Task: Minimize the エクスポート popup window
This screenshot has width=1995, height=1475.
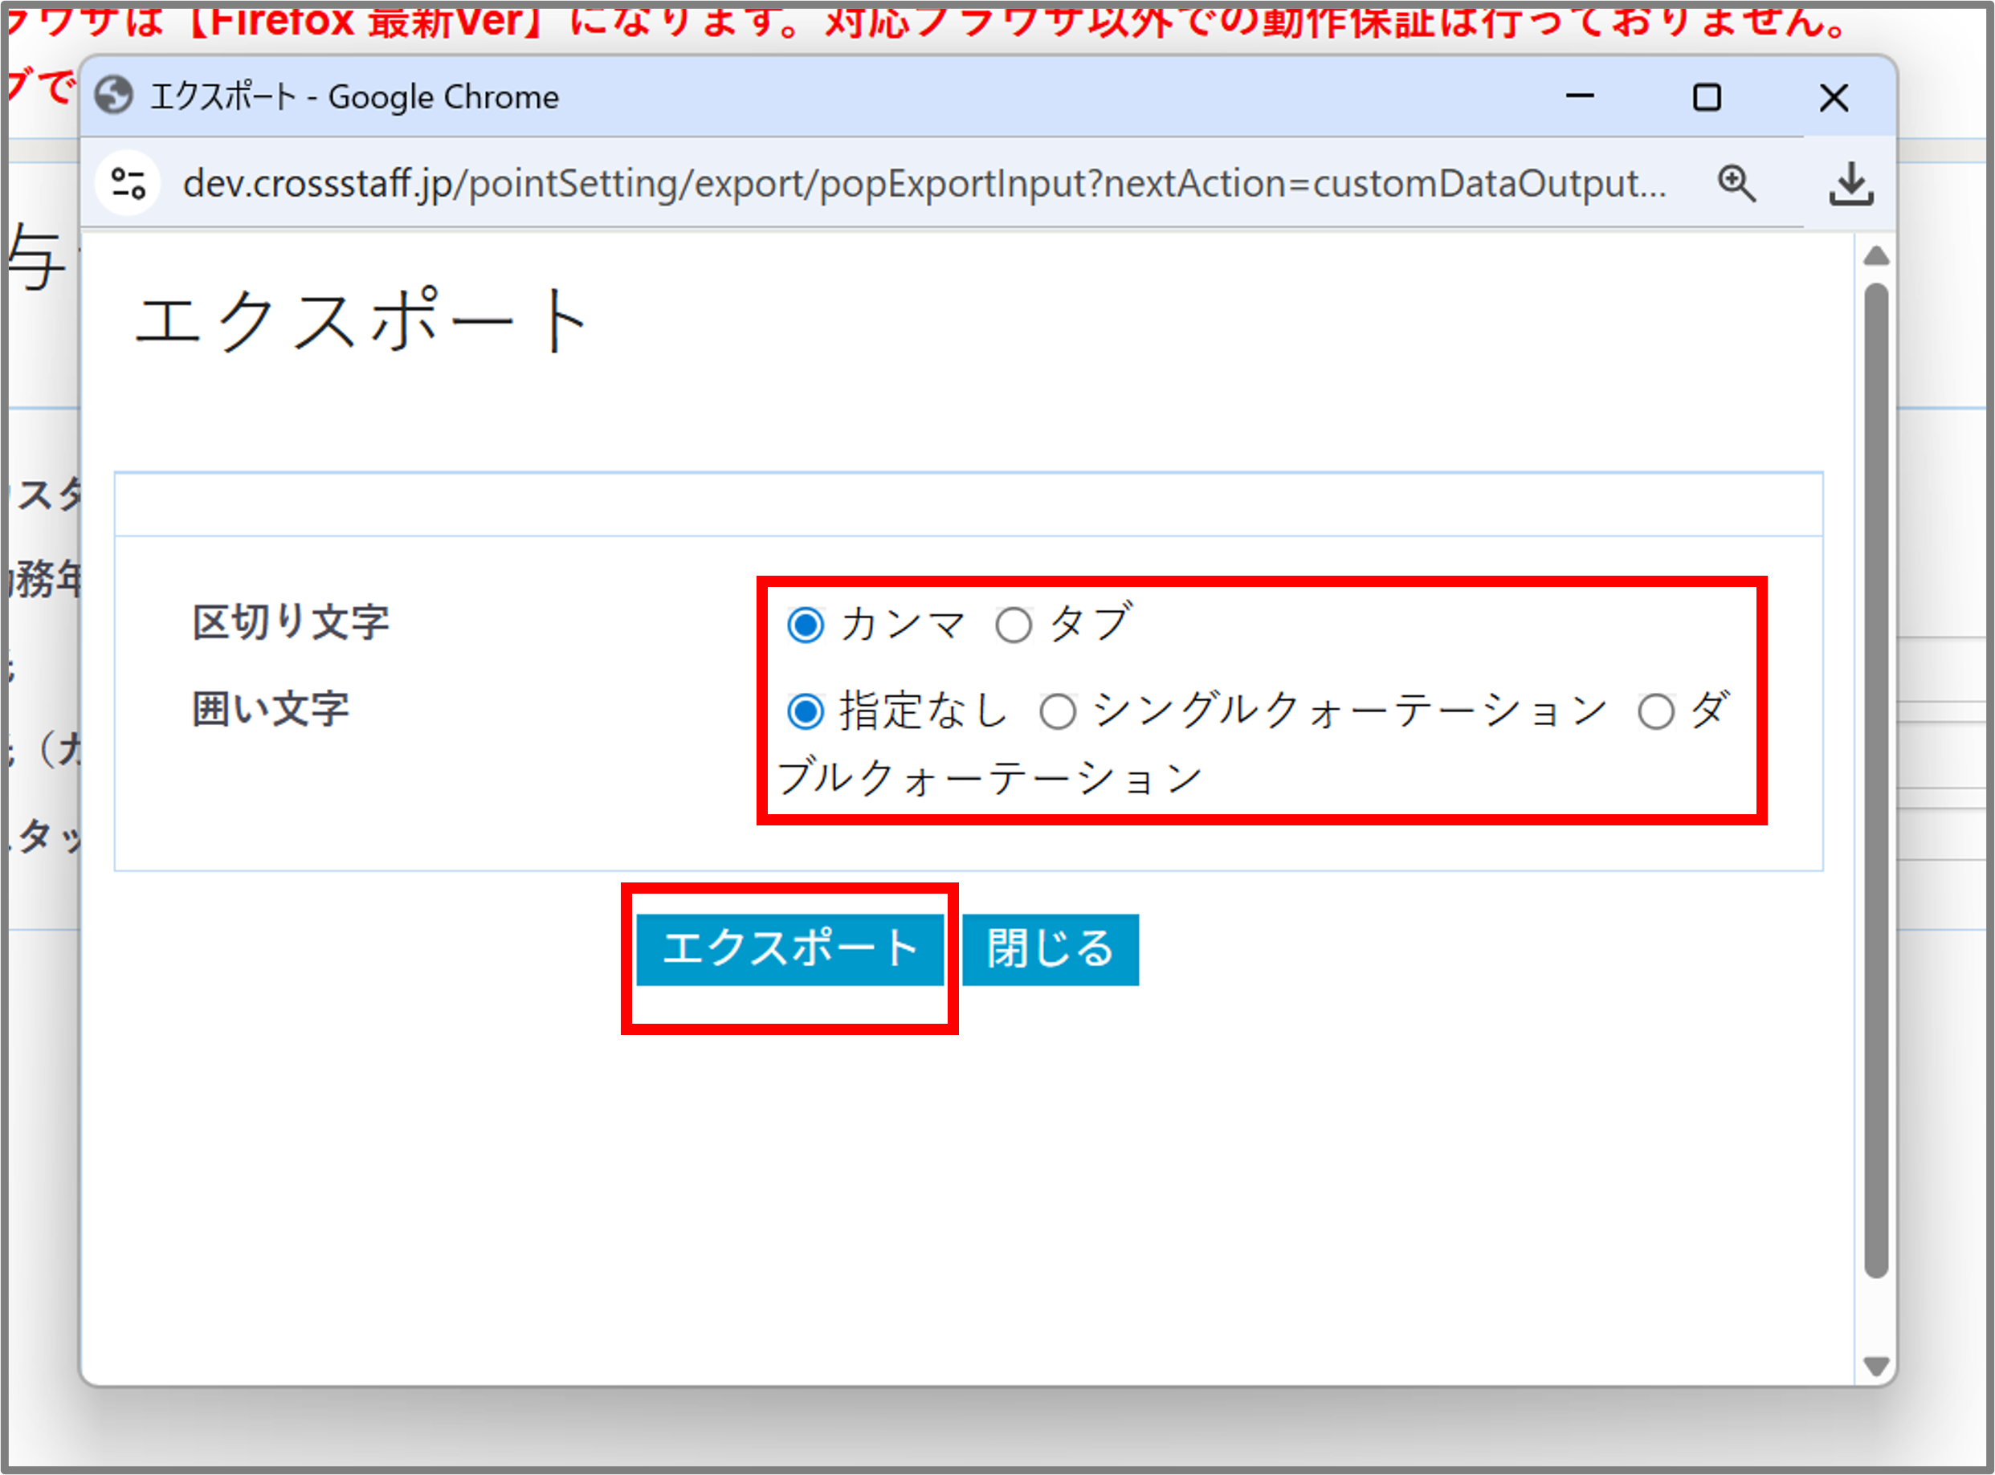Action: click(1580, 96)
